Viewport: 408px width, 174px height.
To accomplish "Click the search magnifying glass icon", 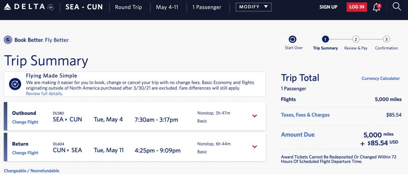I will [396, 6].
